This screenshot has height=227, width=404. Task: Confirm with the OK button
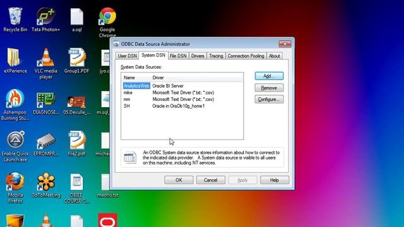pos(179,180)
